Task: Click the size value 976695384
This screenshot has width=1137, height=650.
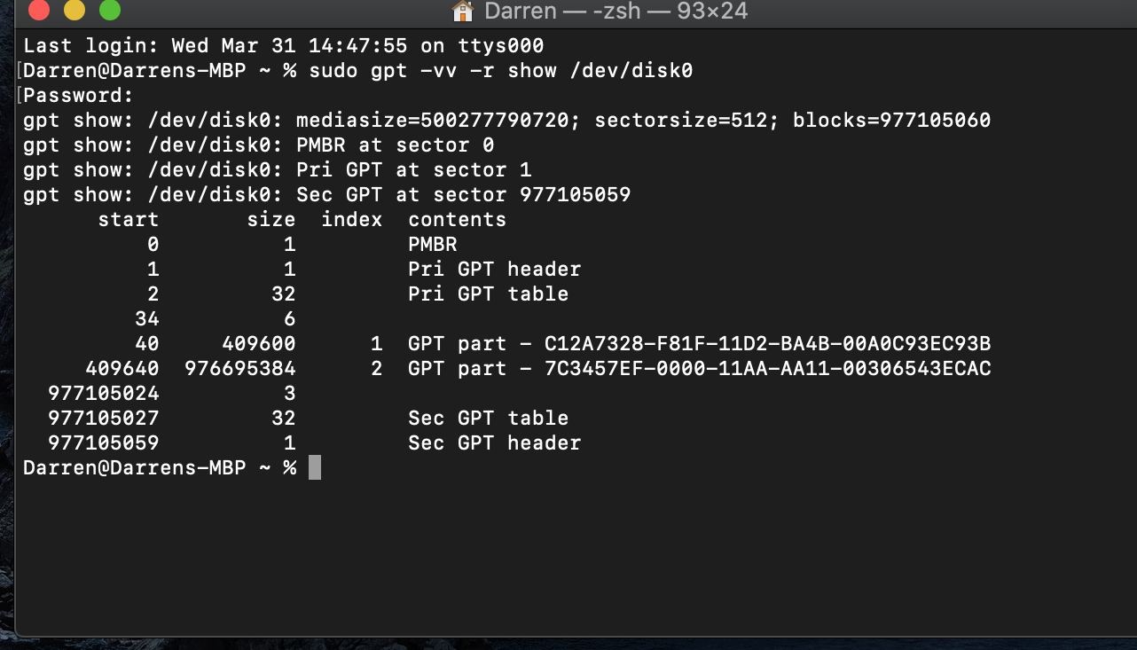Action: pyautogui.click(x=240, y=369)
